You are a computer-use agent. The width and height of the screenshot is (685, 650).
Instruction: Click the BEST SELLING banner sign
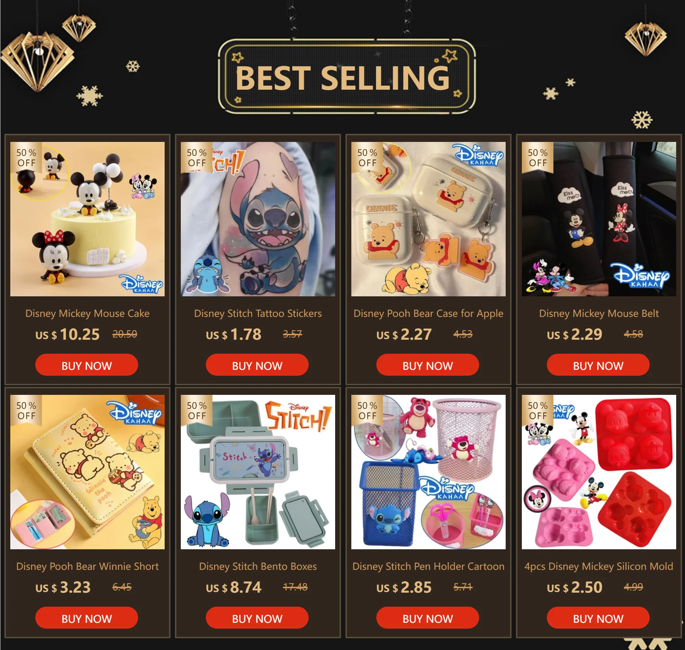coord(347,76)
